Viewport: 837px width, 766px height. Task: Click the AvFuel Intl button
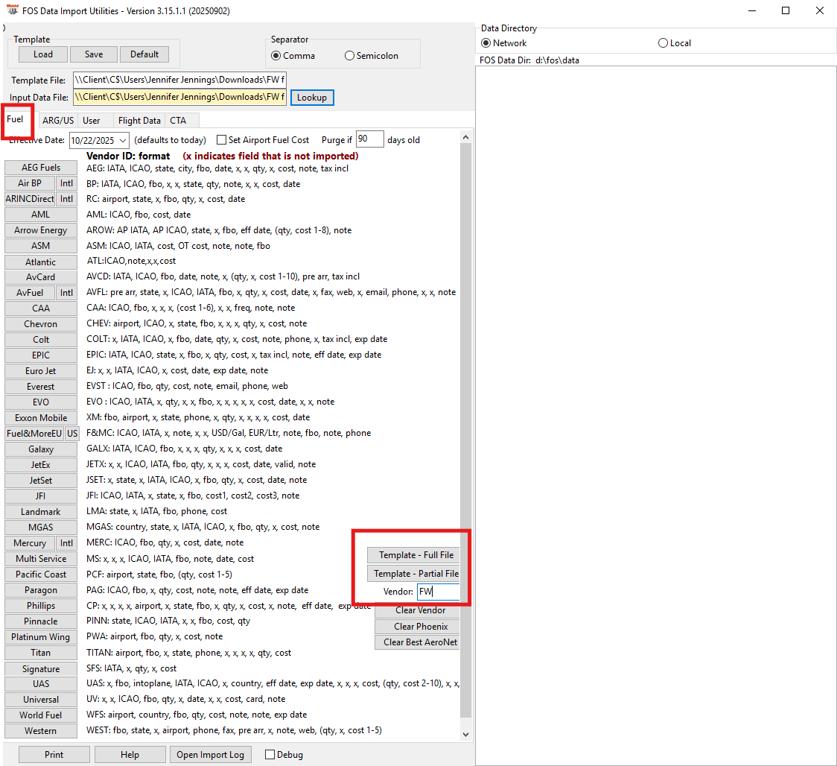(67, 293)
